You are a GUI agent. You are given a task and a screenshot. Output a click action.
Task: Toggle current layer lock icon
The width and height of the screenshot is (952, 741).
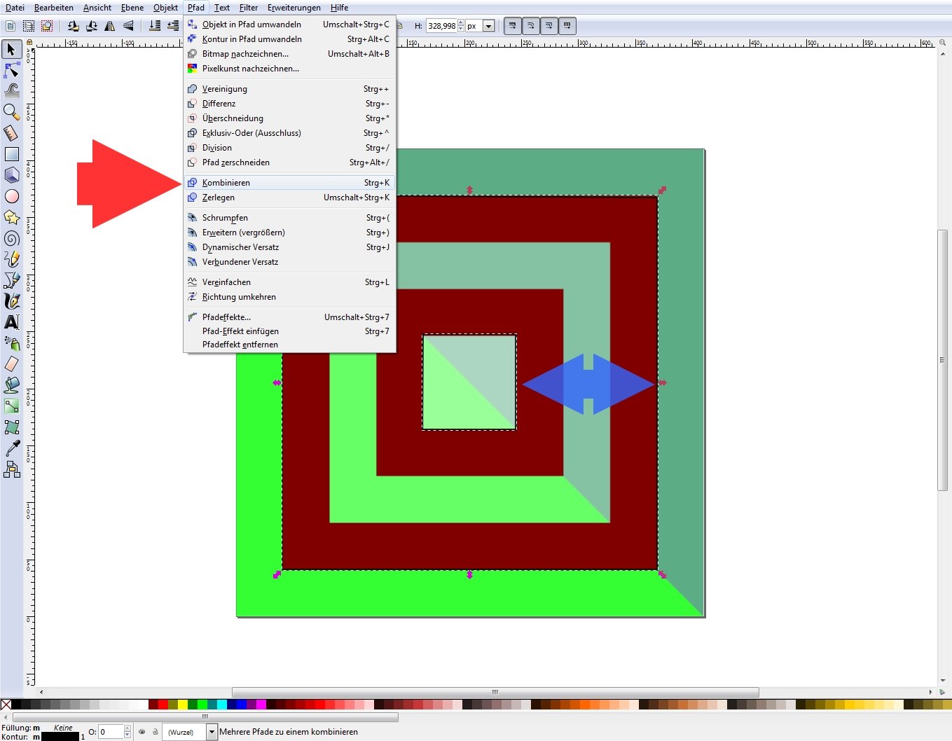(156, 732)
